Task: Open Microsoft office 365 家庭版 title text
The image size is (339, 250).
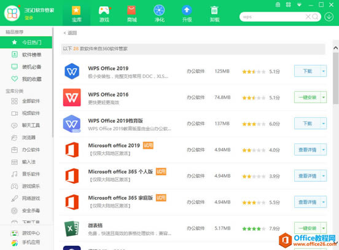Action: [x=120, y=198]
